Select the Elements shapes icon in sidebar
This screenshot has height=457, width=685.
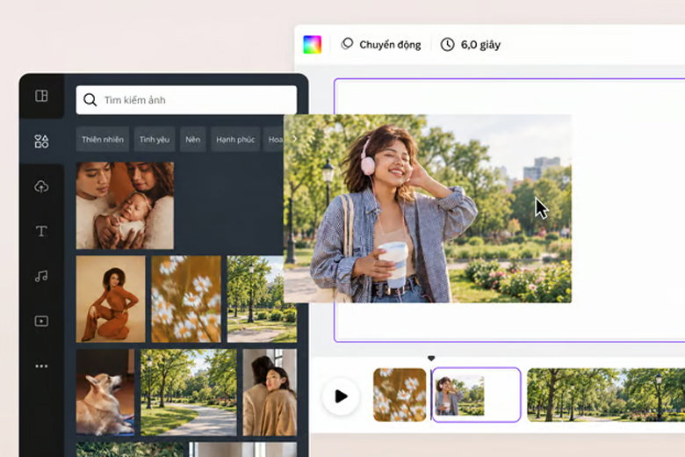coord(41,141)
